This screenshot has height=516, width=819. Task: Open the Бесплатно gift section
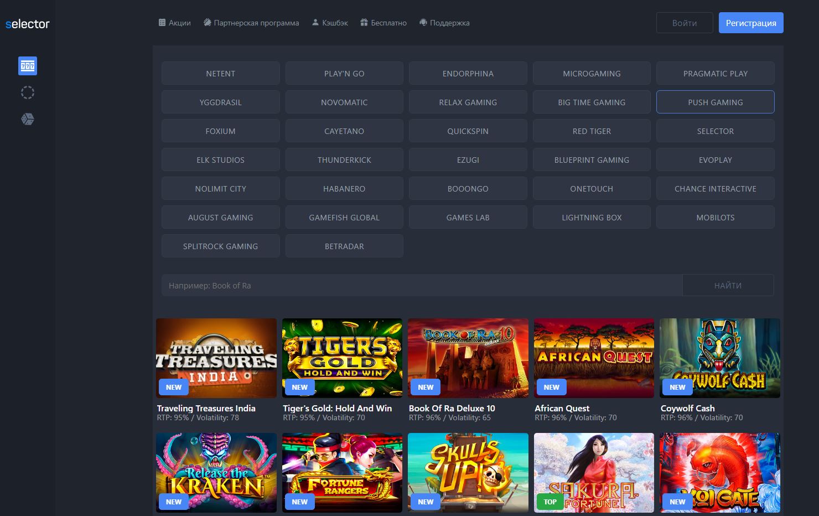click(383, 23)
